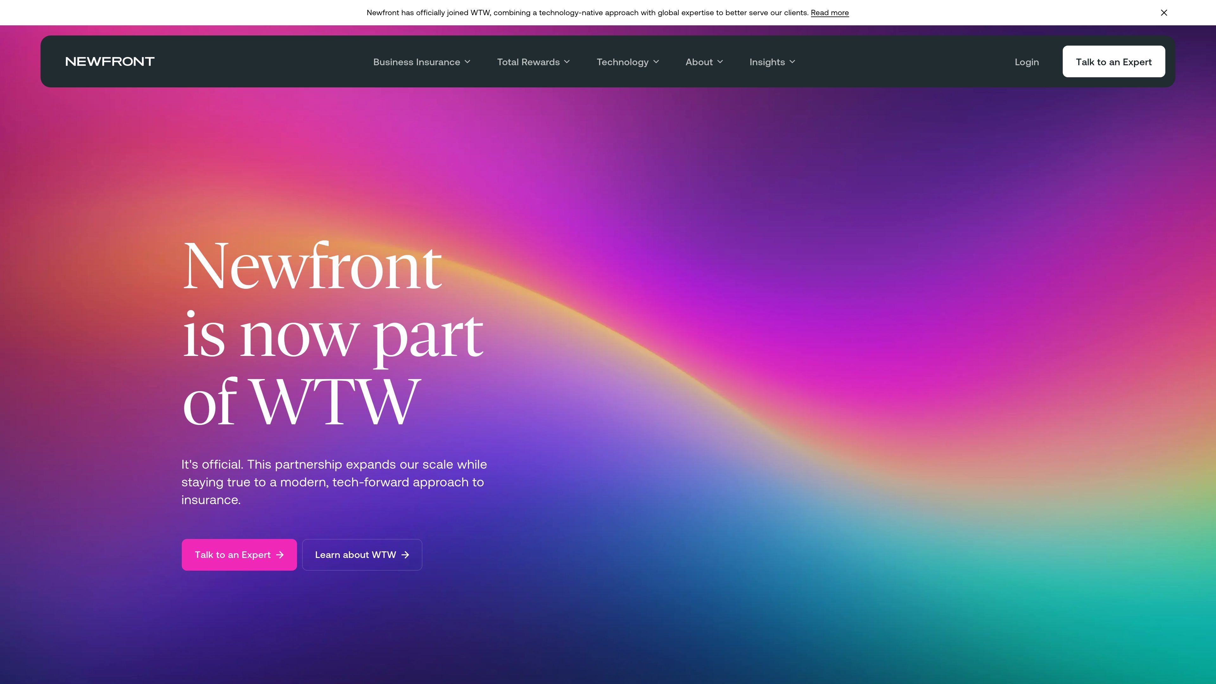Click the Login link
This screenshot has height=684, width=1216.
point(1027,62)
